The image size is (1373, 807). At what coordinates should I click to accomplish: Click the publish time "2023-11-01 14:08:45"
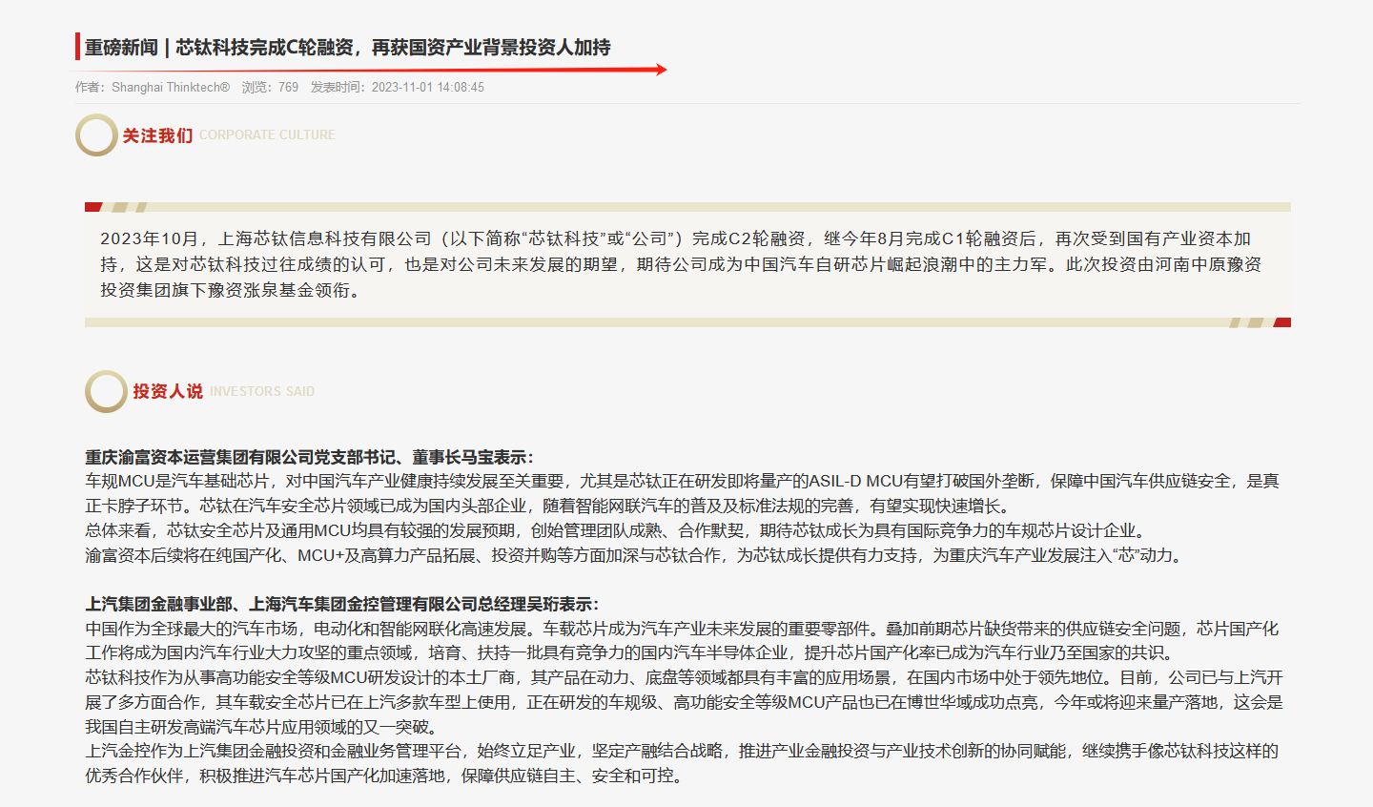click(x=428, y=87)
